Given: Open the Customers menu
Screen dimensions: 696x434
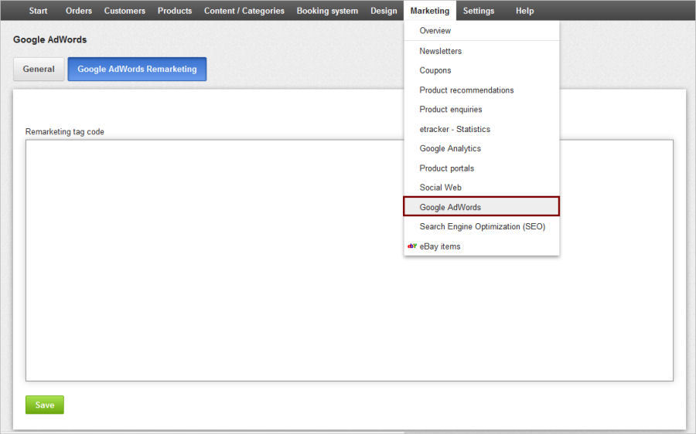Looking at the screenshot, I should point(125,11).
